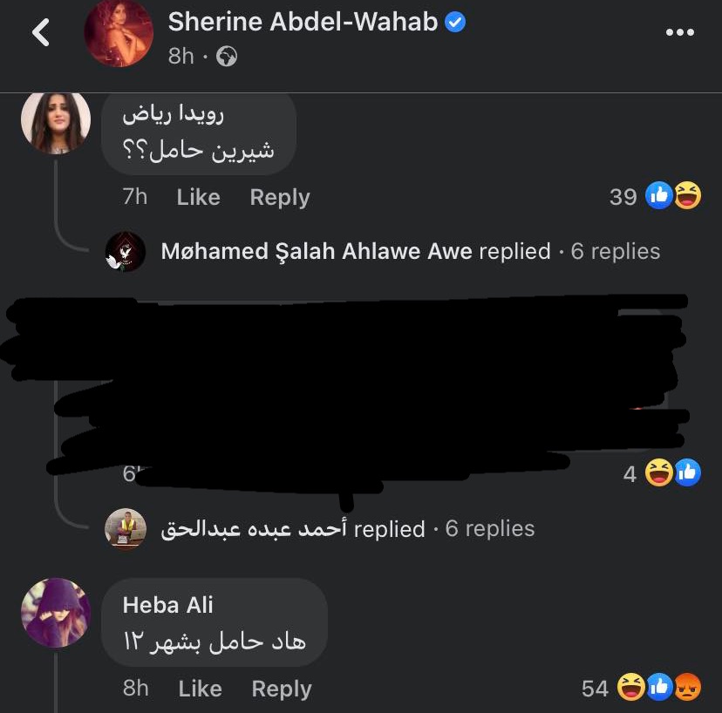This screenshot has width=722, height=713.
Task: Open Sherine Abdel-Wahab page name
Action: click(303, 22)
